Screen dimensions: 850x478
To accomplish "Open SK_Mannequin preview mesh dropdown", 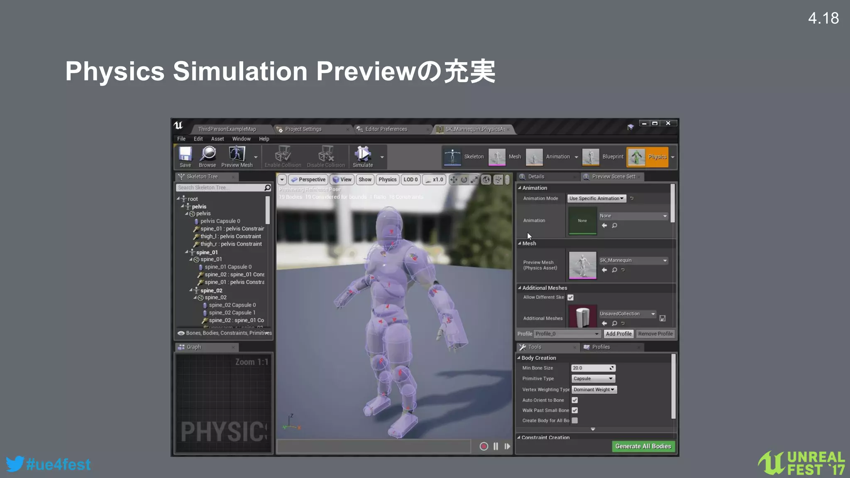I will 633,260.
